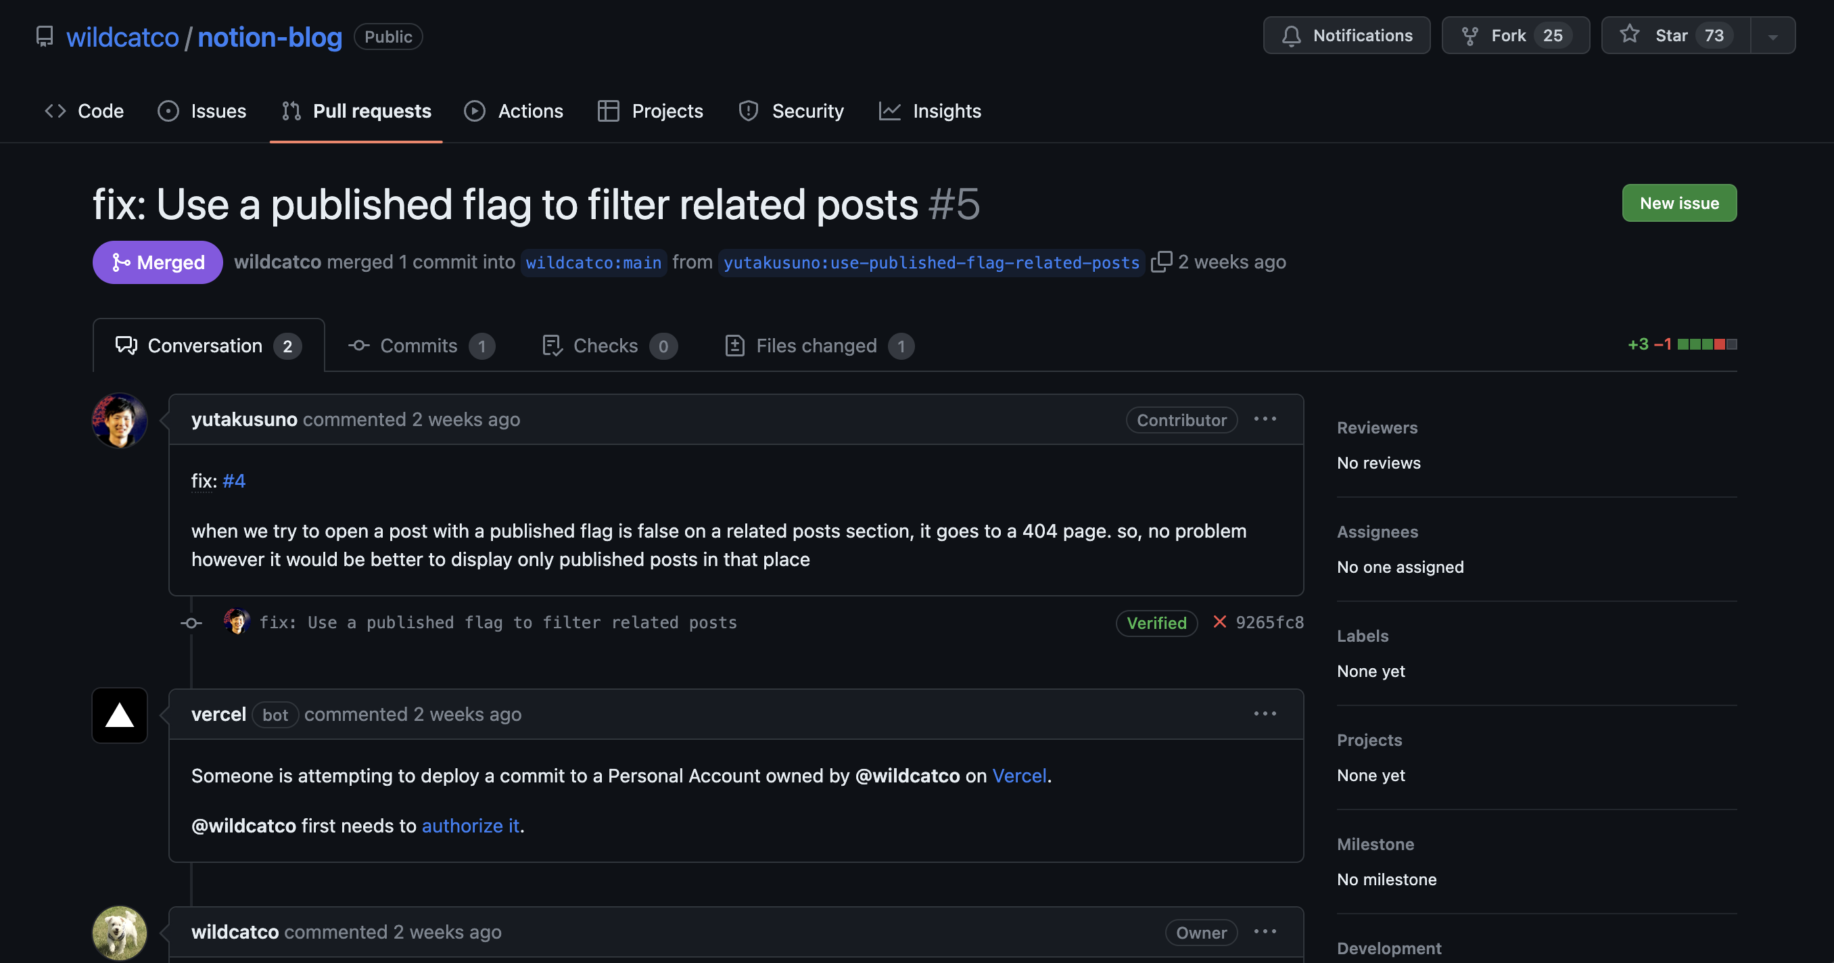
Task: Click the 'No one assigned' text
Action: click(x=1400, y=567)
